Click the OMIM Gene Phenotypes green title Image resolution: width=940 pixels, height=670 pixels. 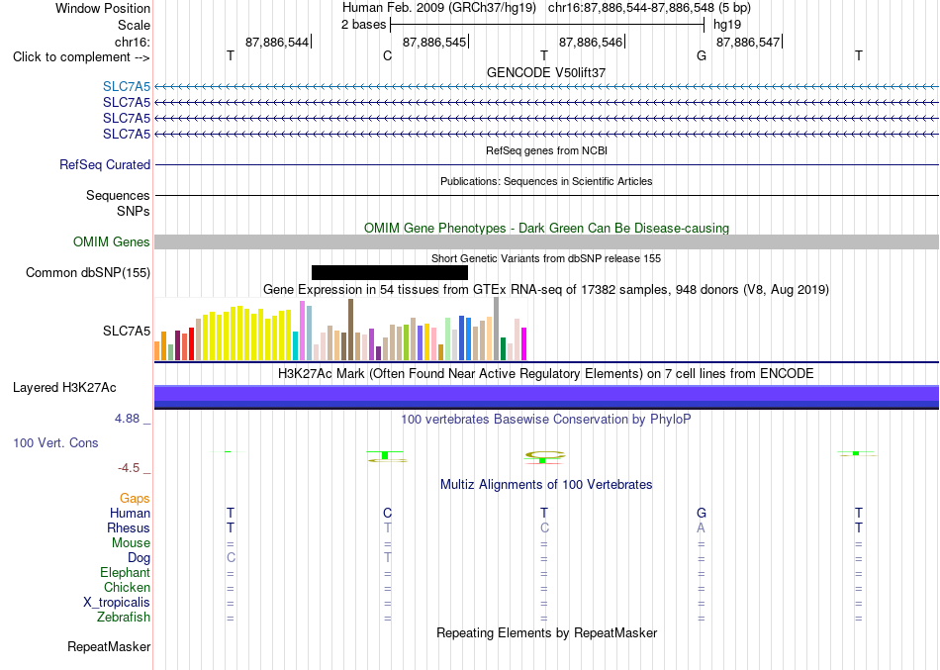[x=546, y=228]
